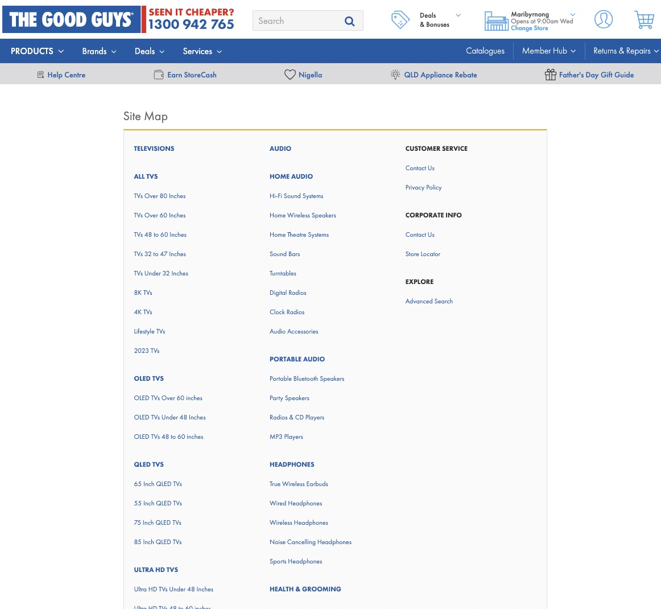This screenshot has height=609, width=661.
Task: Open Home Theatre Systems link
Action: (x=299, y=234)
